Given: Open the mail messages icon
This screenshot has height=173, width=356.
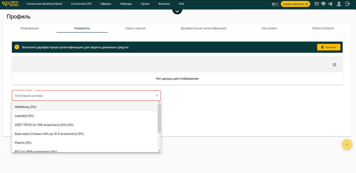Looking at the screenshot, I should (x=317, y=4).
